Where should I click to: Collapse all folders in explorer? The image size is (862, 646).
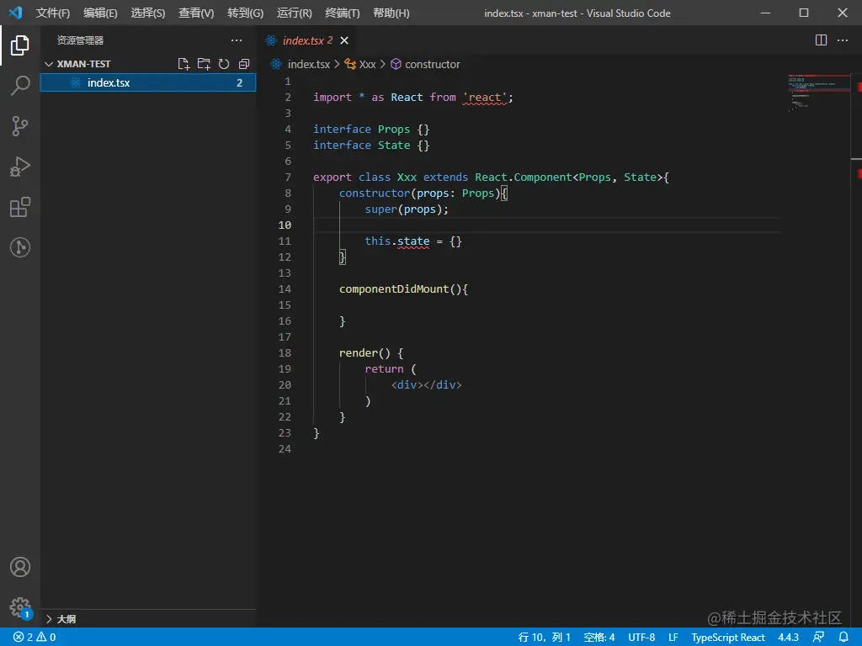(244, 64)
